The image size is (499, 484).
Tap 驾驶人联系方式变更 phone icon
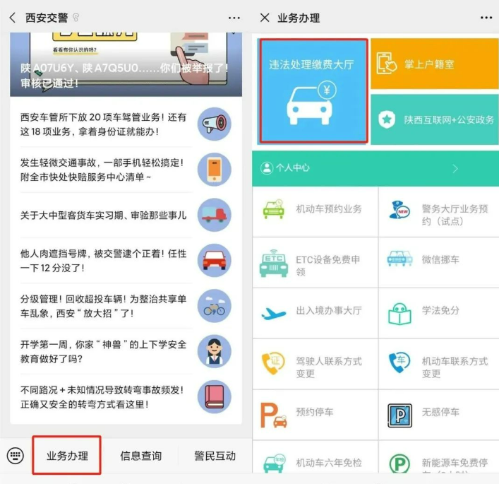click(273, 364)
